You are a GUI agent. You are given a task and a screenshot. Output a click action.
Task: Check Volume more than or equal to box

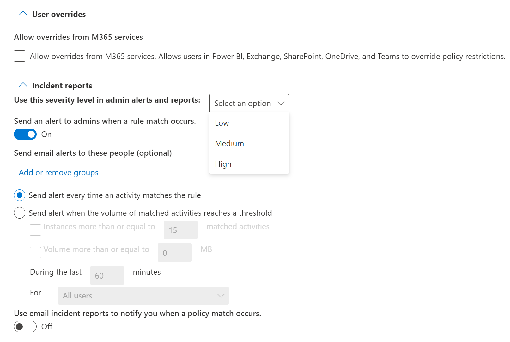tap(35, 253)
